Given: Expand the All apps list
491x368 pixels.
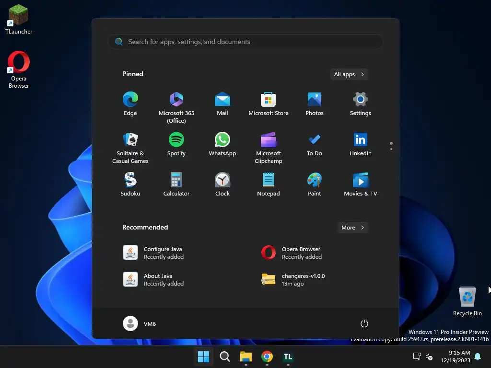Looking at the screenshot, I should (x=349, y=74).
